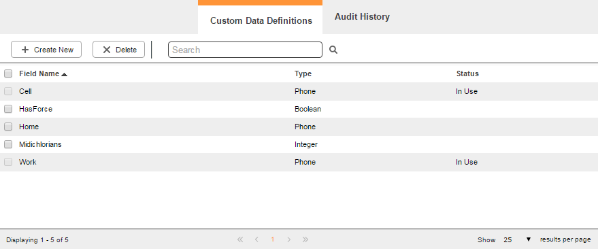Image resolution: width=598 pixels, height=249 pixels.
Task: Open the Midichlorians field definition
Action: point(40,144)
